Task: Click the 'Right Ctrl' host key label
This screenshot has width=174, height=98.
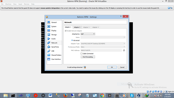Action: pyautogui.click(x=171, y=91)
